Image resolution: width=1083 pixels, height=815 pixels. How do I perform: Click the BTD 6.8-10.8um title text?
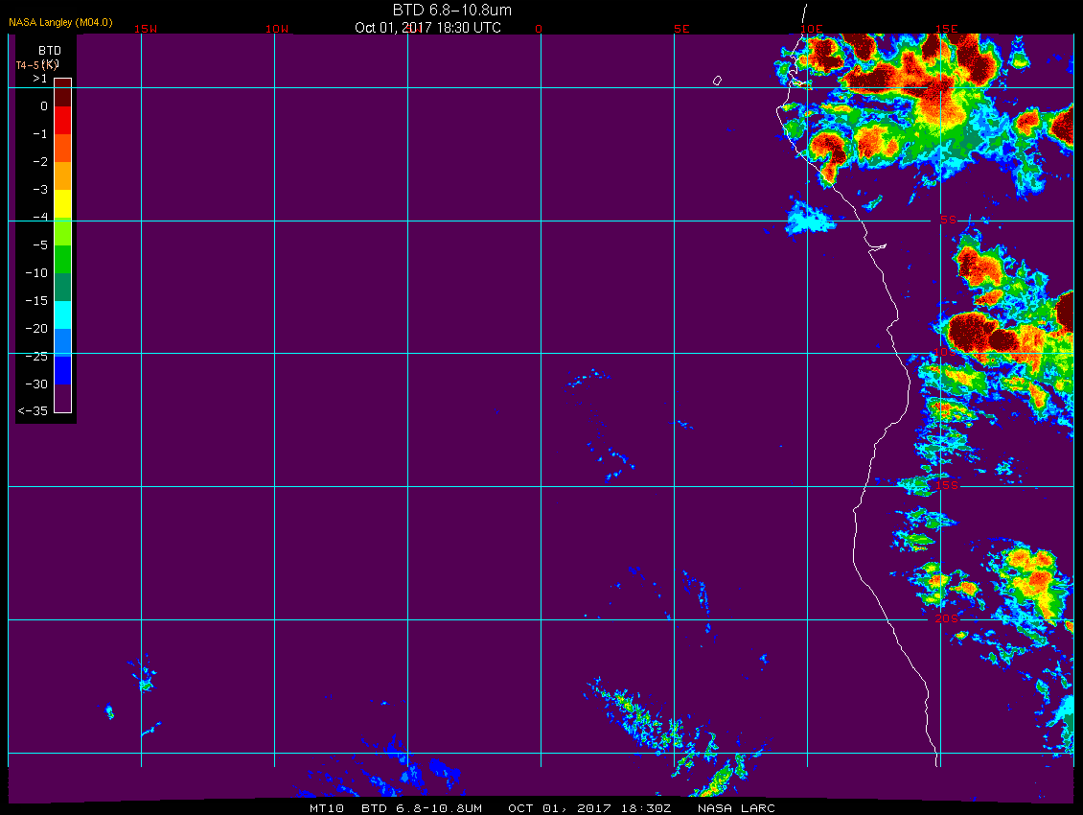coord(451,10)
